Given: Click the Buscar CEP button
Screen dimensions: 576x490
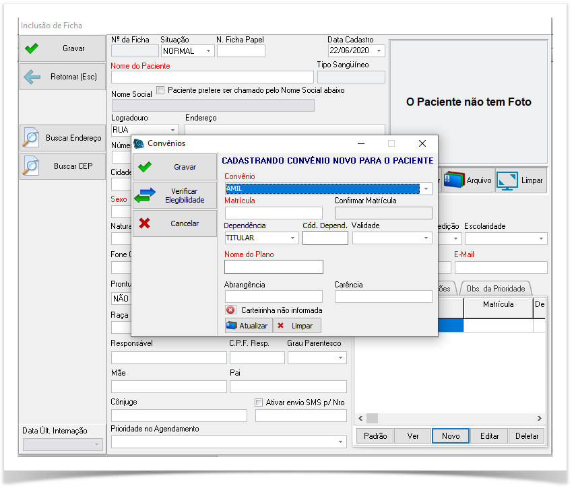Looking at the screenshot, I should (x=63, y=166).
